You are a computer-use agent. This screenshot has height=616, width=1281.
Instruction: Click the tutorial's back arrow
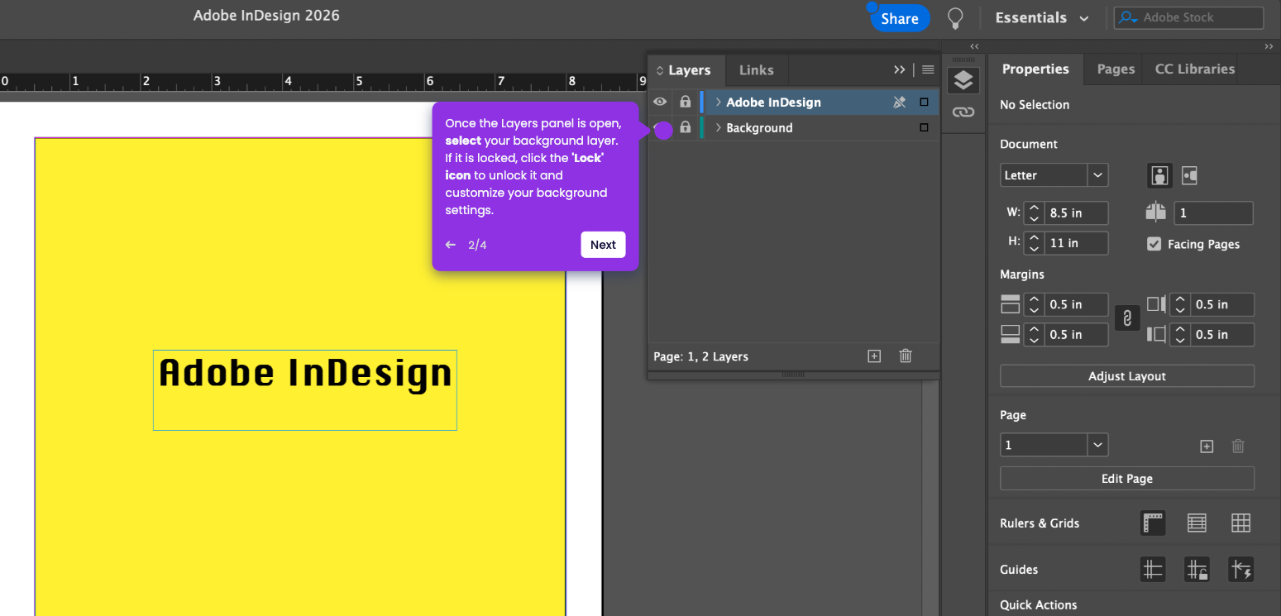(x=451, y=245)
